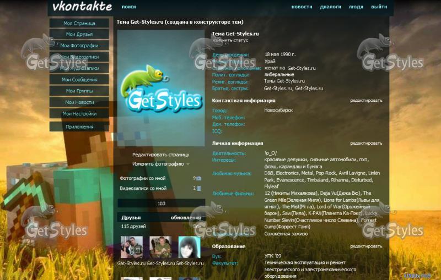Open the second friend's avatar
Viewport: 441px width, 280px height.
coord(160,248)
